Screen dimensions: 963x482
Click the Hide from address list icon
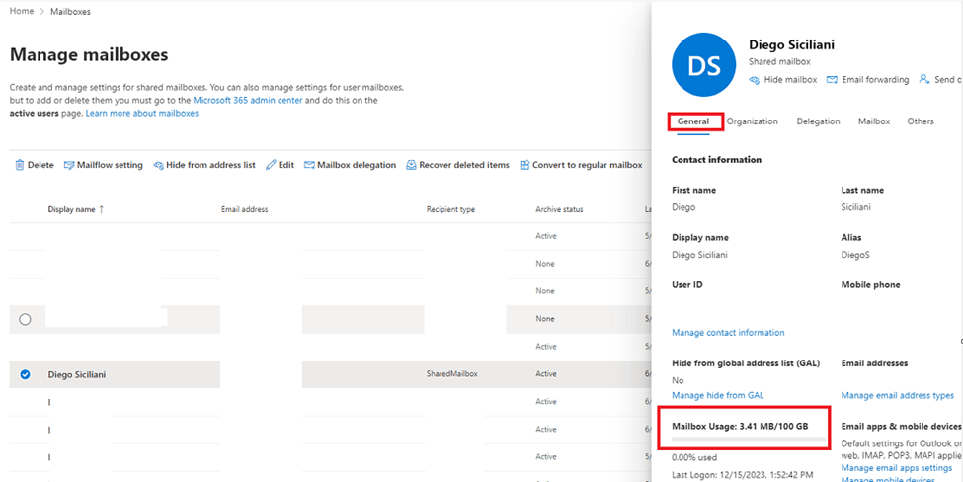158,165
